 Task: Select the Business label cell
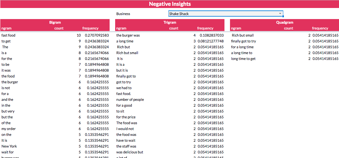click(123, 14)
